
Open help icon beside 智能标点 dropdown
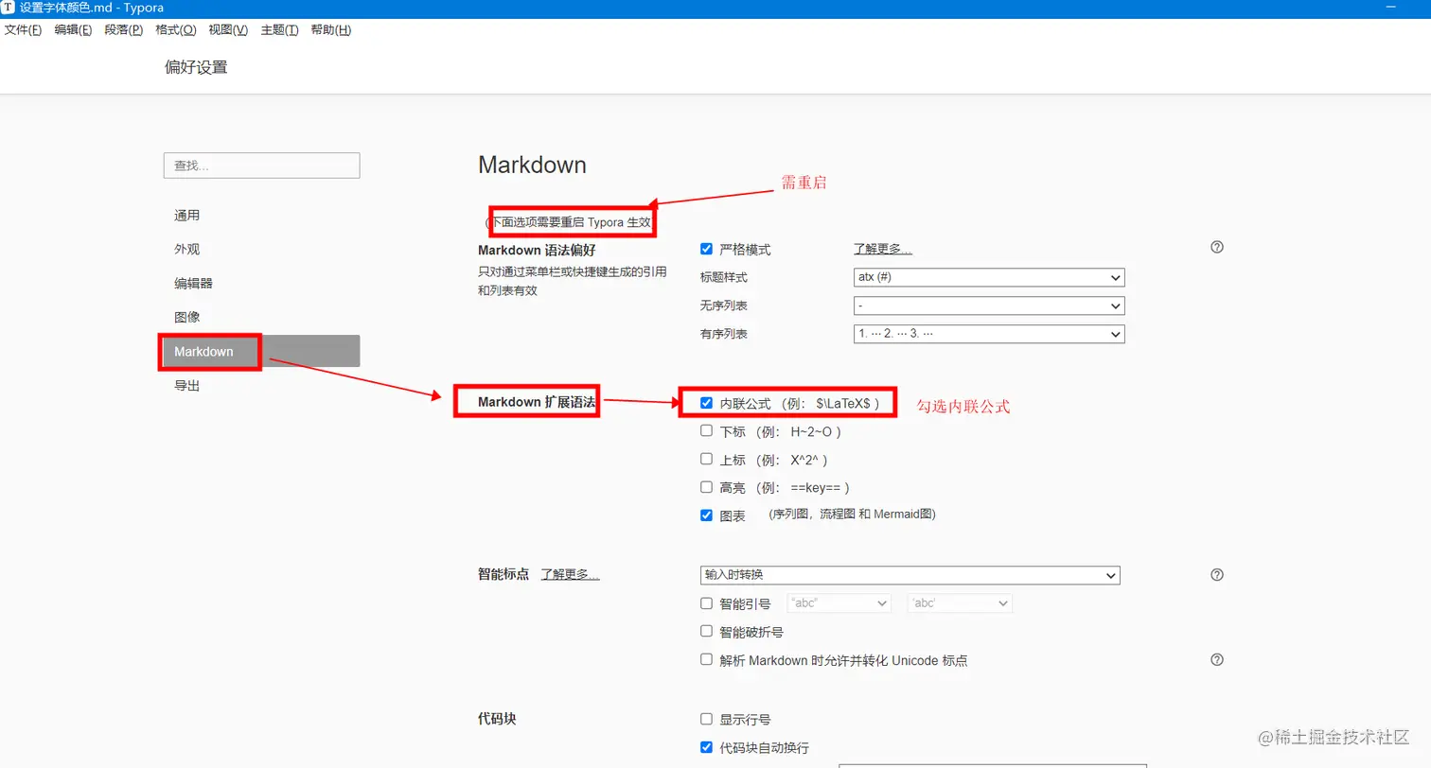coord(1217,574)
